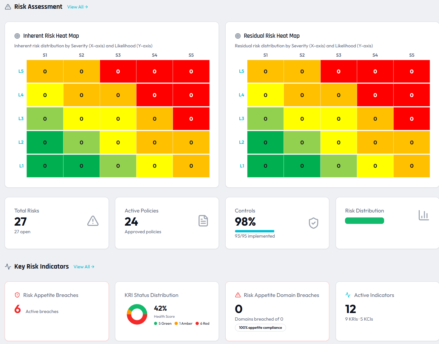Open View All link for Key Risk Indicators

tap(84, 267)
